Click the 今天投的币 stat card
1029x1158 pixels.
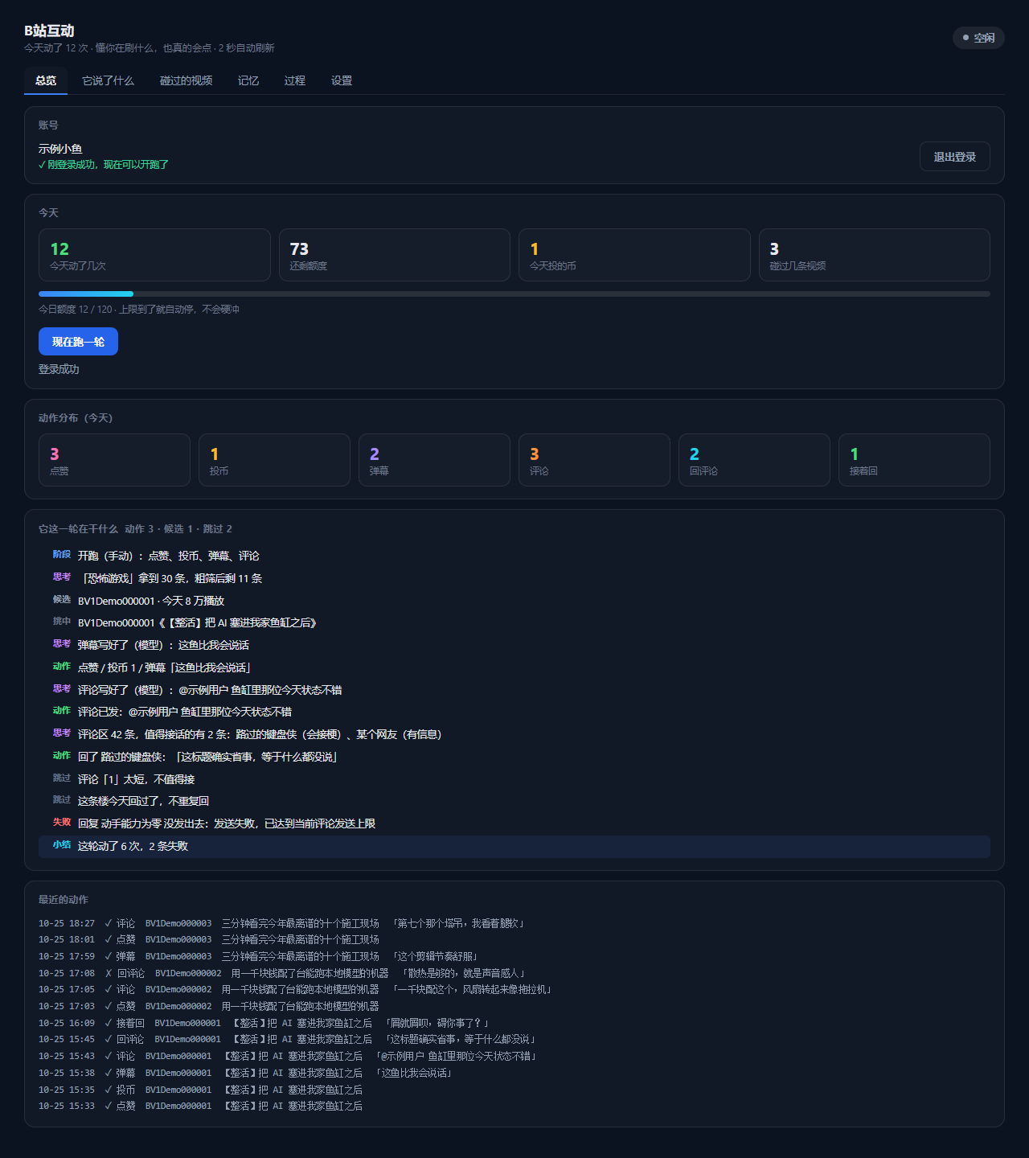click(634, 255)
